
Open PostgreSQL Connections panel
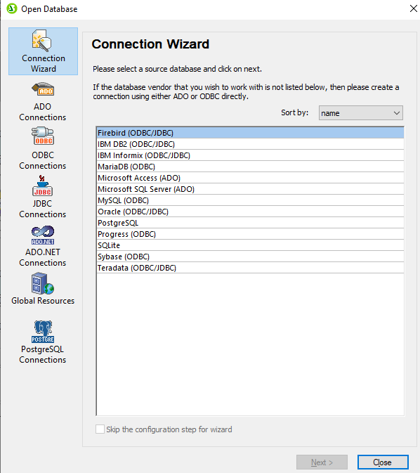pyautogui.click(x=43, y=342)
